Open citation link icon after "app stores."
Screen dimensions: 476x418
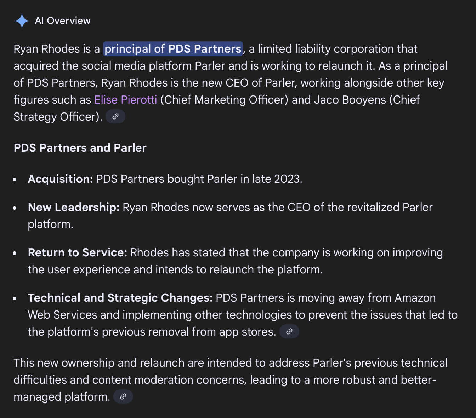[x=289, y=332]
